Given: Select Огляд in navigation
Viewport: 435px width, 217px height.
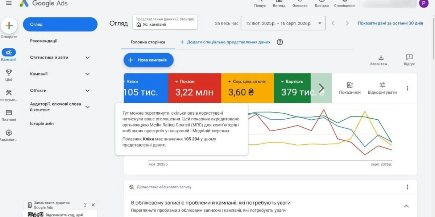Looking at the screenshot, I should (60, 24).
